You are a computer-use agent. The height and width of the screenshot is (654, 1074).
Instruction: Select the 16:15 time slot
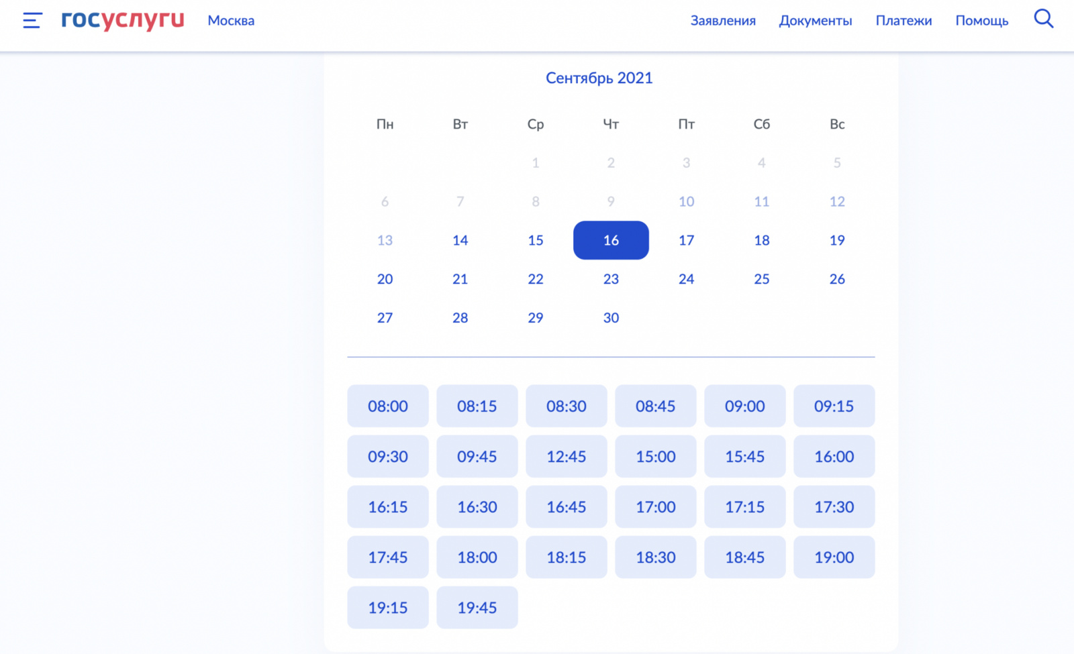pyautogui.click(x=388, y=506)
